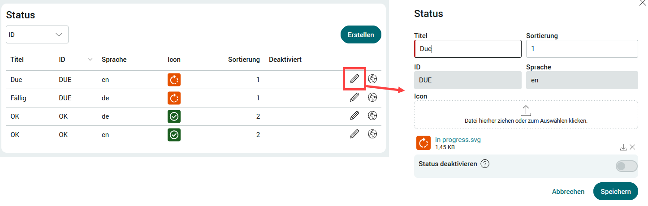Click the icon upload drop zone
This screenshot has width=648, height=206.
tap(526, 115)
